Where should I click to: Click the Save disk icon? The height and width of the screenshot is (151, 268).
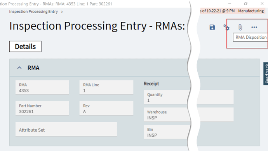coord(212,27)
